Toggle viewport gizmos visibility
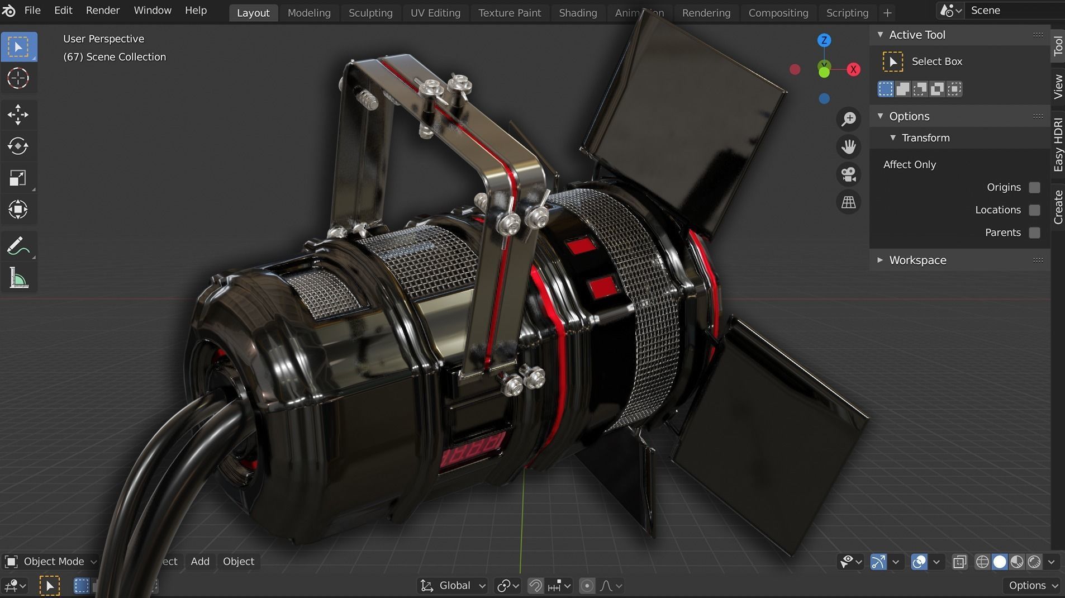Viewport: 1065px width, 598px height. pyautogui.click(x=878, y=562)
